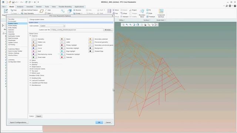Open the Model Intent group dropdown
Screen dimensions: 237x133
pyautogui.click(x=161, y=20)
